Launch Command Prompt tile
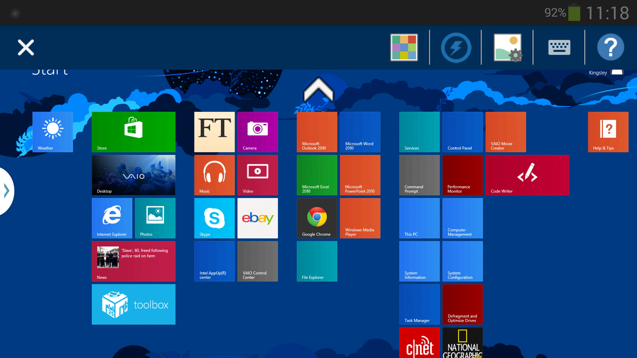 pos(419,175)
